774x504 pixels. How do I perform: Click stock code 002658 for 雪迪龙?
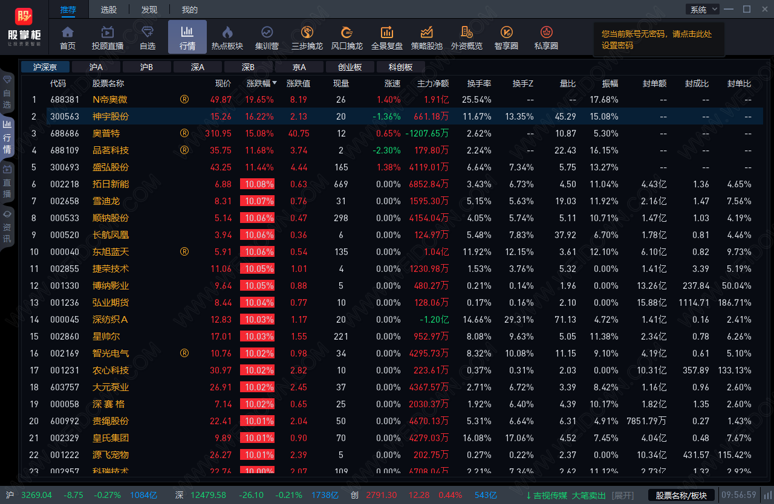coord(65,201)
